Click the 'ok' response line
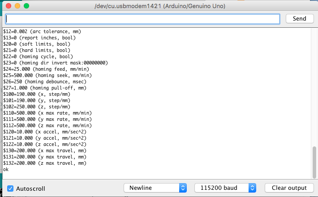This screenshot has width=318, height=197. coord(6,169)
